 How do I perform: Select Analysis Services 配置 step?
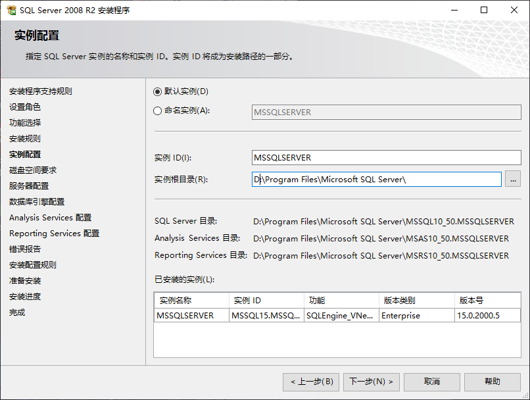tap(51, 217)
